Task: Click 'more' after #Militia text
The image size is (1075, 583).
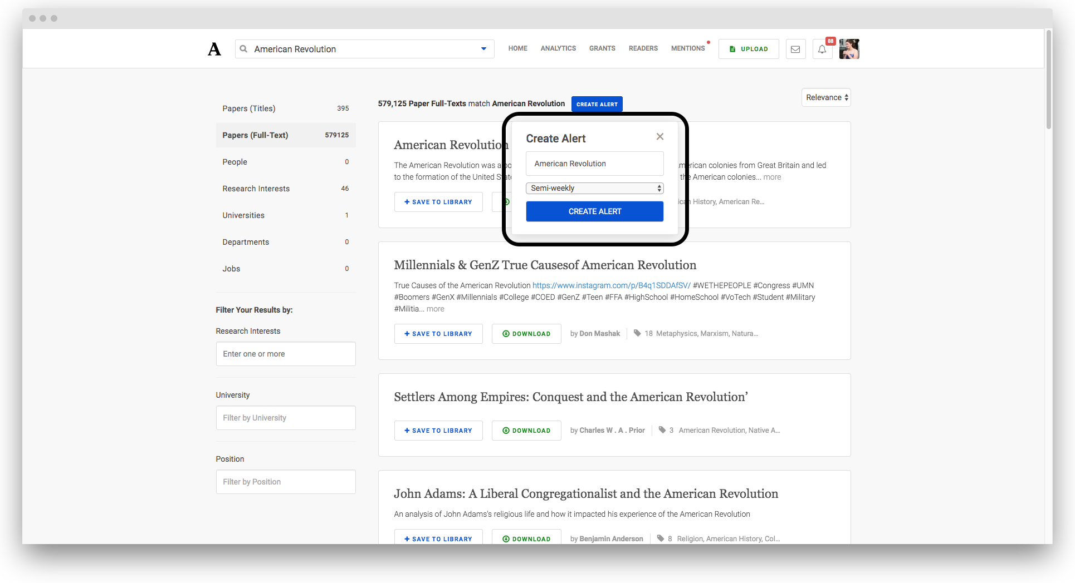Action: [435, 309]
